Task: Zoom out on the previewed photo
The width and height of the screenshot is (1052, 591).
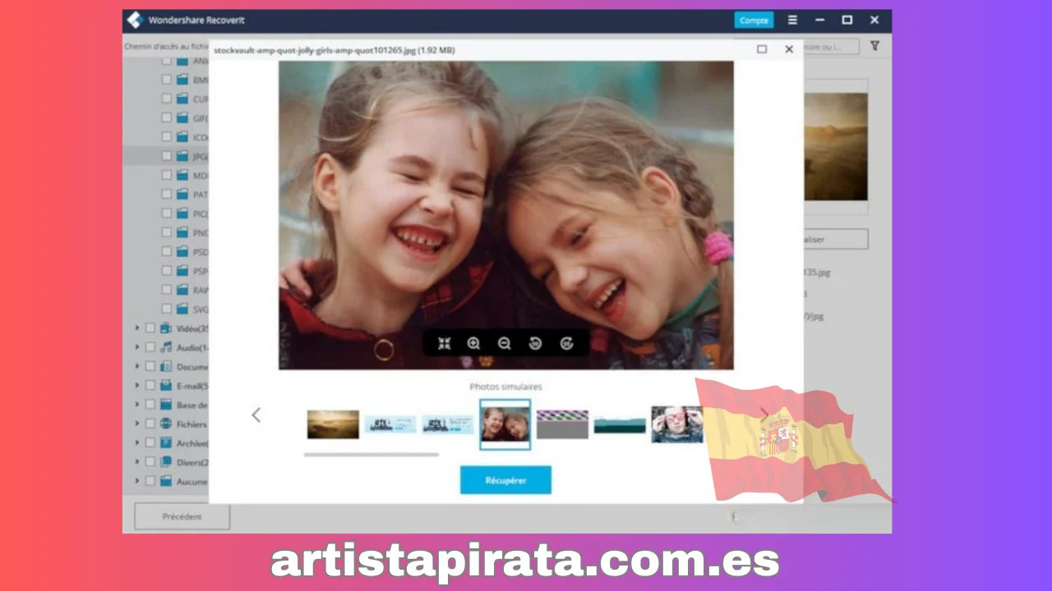Action: tap(504, 344)
